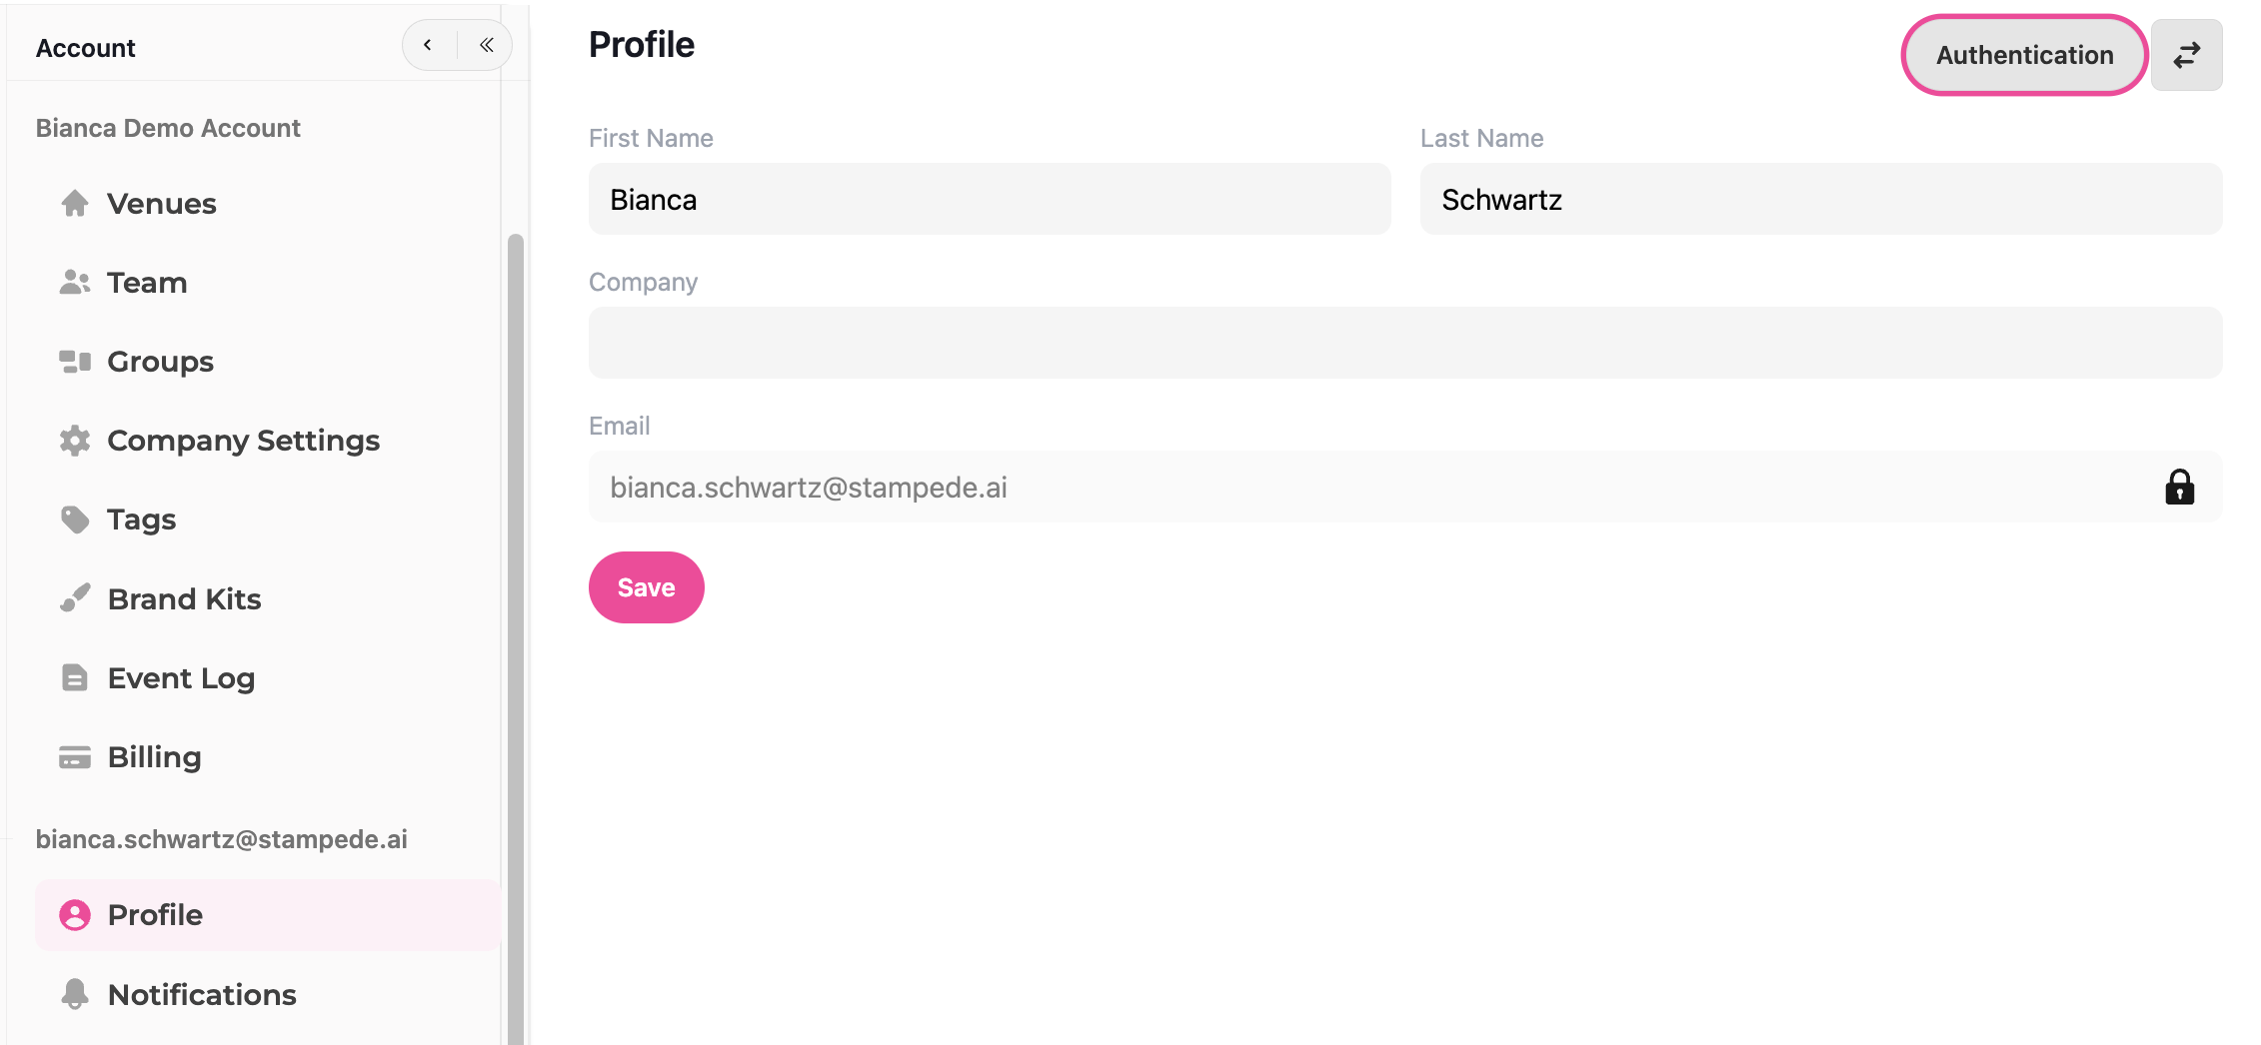Focus the empty Company field

[x=1405, y=343]
